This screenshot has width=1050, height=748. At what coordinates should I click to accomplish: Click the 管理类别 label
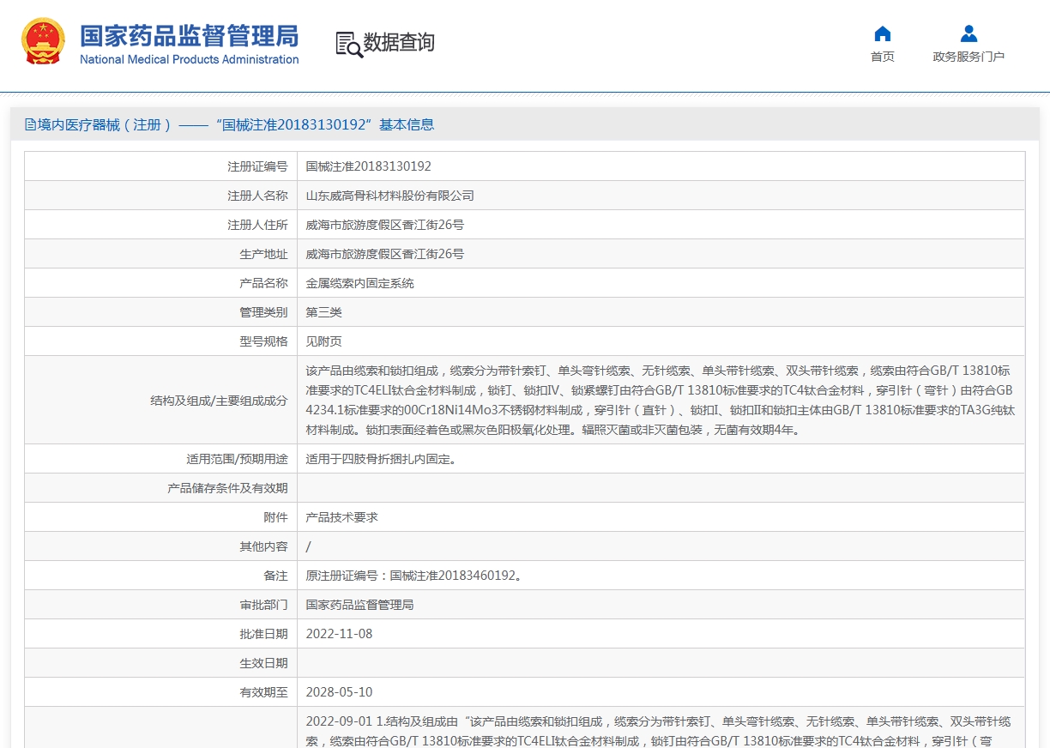[x=263, y=312]
